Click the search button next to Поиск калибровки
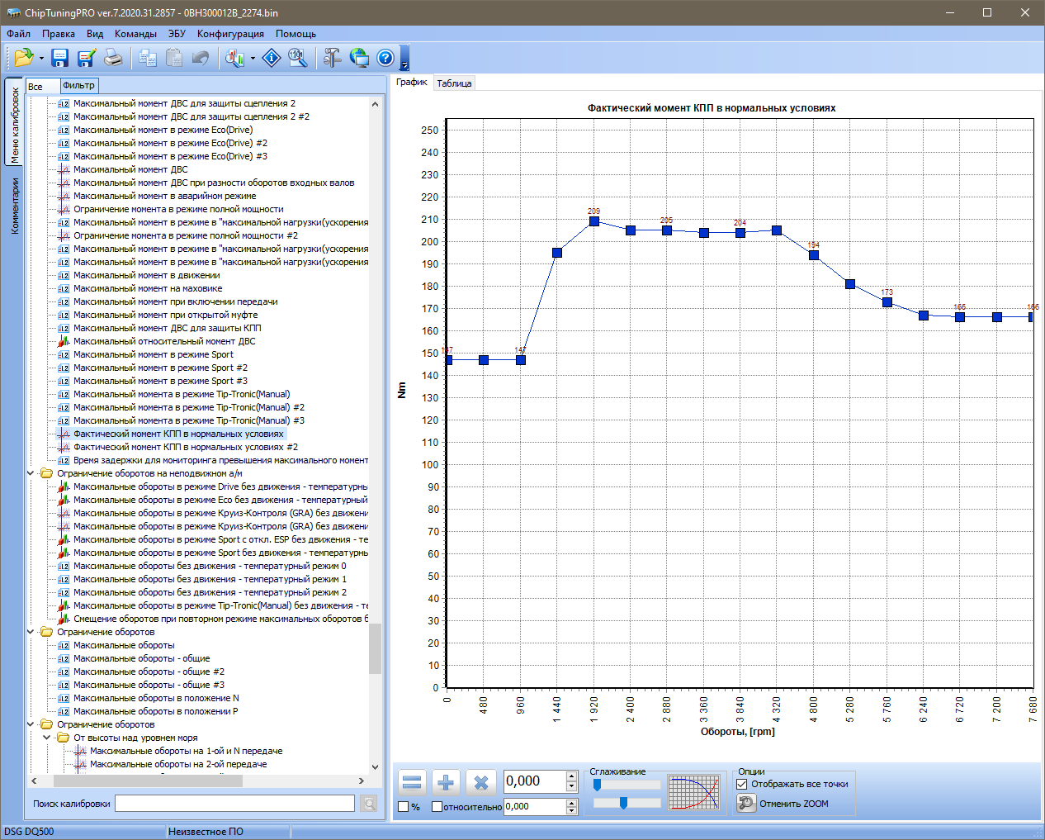The image size is (1045, 840). 369,804
